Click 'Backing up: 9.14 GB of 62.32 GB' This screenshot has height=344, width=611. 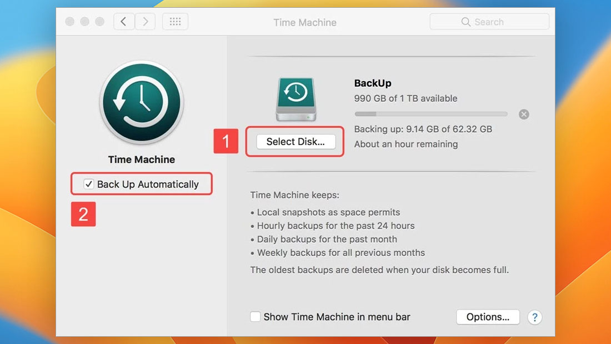[423, 129]
